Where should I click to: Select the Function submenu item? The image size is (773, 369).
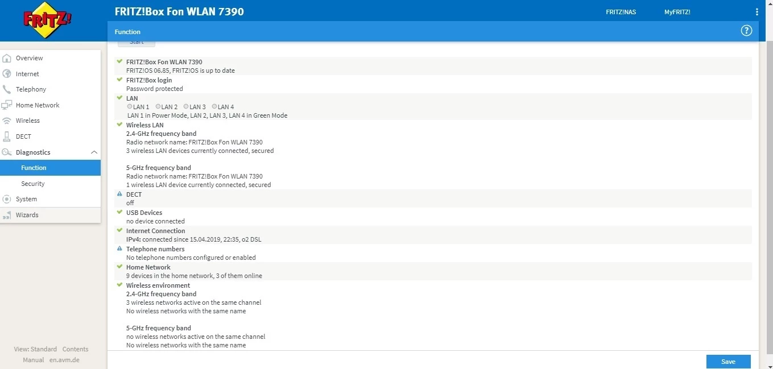click(x=50, y=168)
